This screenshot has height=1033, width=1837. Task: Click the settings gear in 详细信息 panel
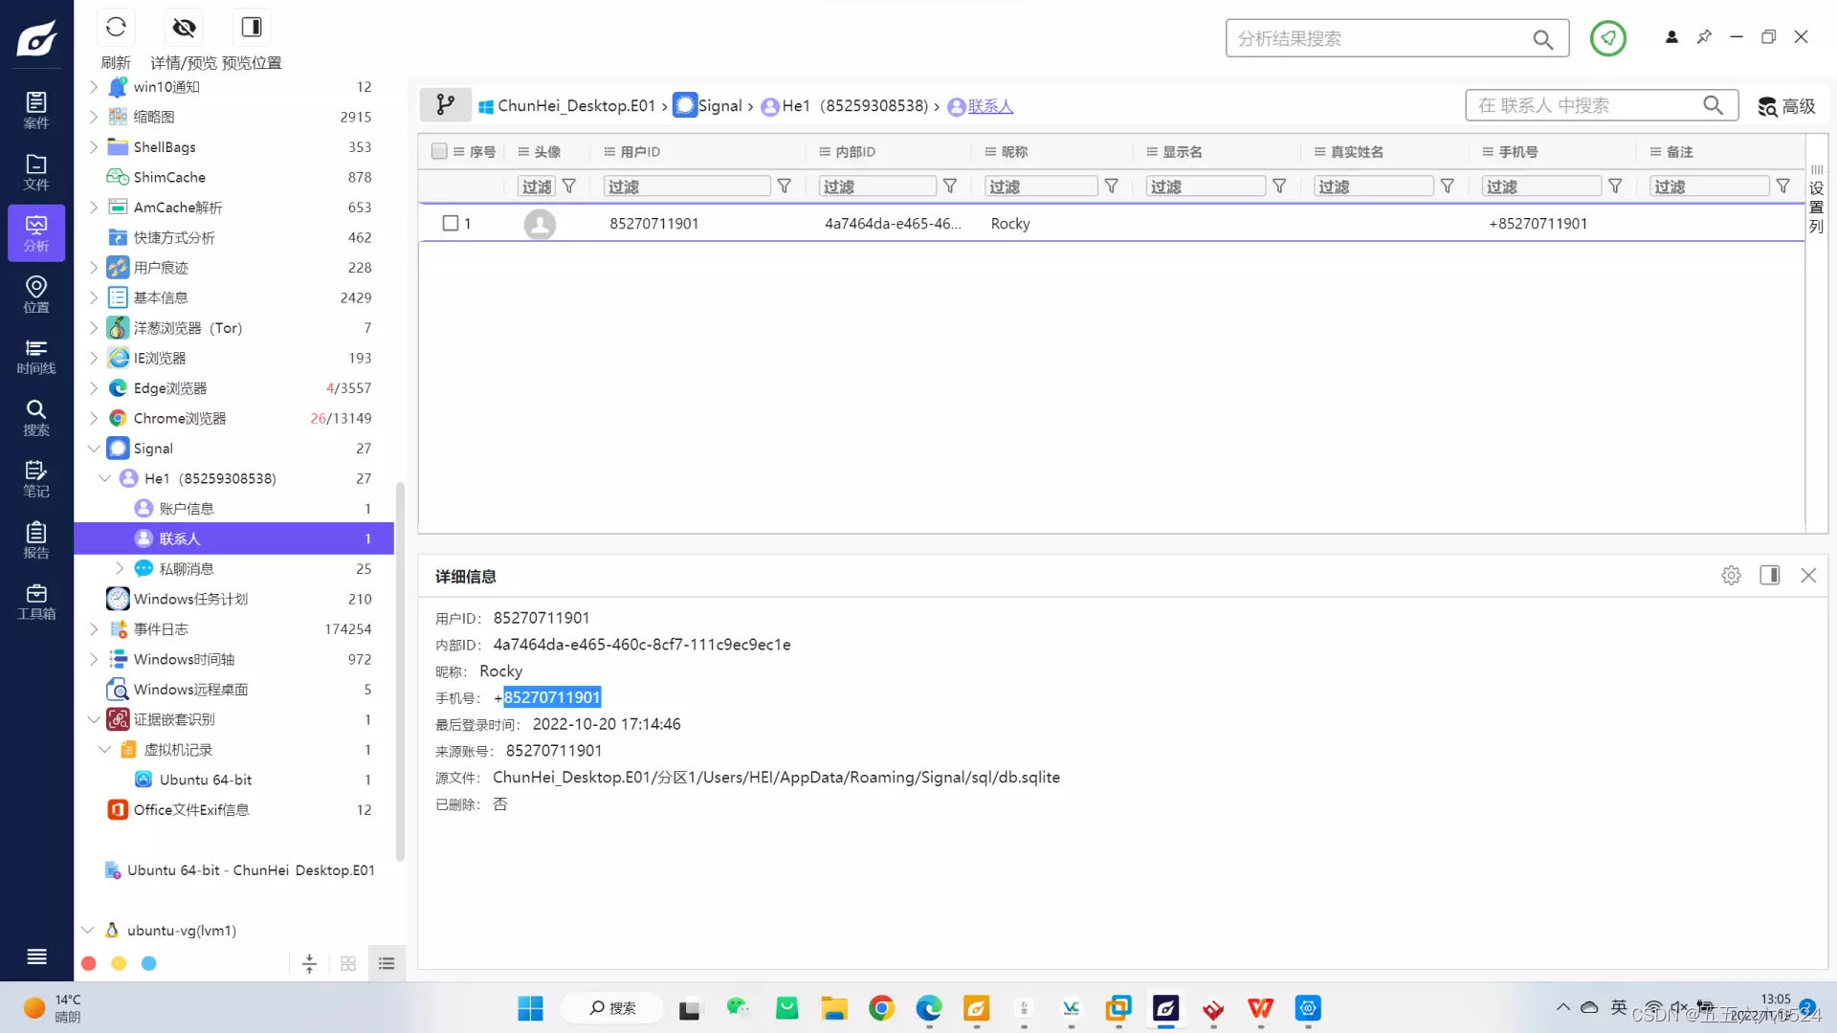coord(1731,576)
